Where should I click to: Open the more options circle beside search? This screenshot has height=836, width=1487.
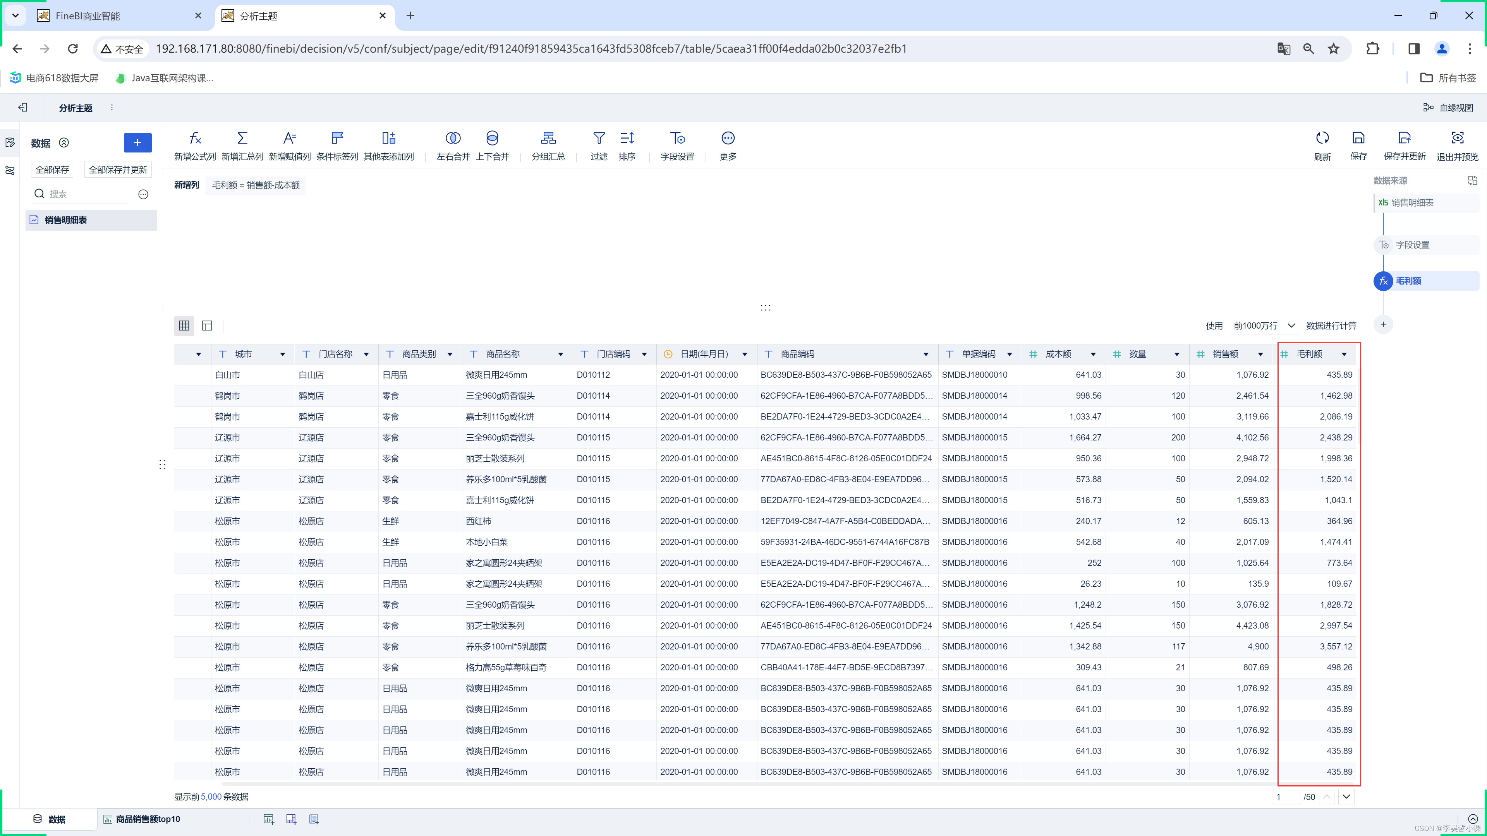tap(143, 194)
